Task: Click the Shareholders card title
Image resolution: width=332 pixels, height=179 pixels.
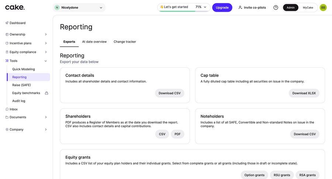Action: click(x=78, y=116)
